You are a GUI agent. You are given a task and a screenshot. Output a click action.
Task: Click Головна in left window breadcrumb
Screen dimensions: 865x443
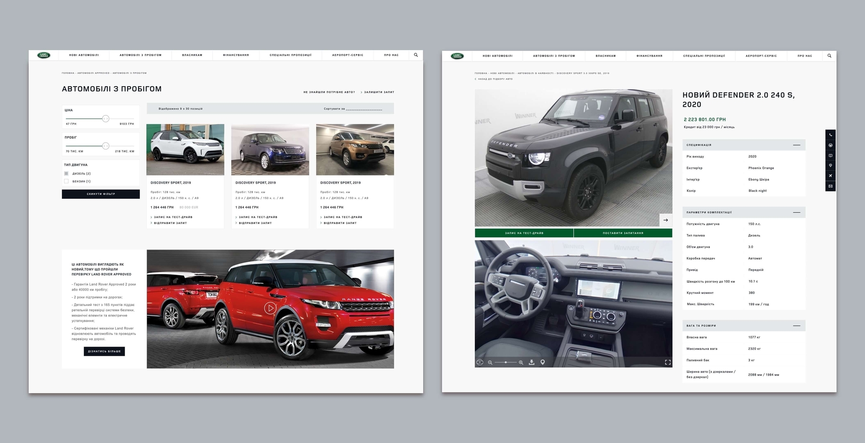68,73
